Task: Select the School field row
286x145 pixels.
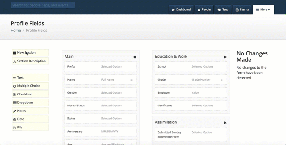Action: click(191, 66)
